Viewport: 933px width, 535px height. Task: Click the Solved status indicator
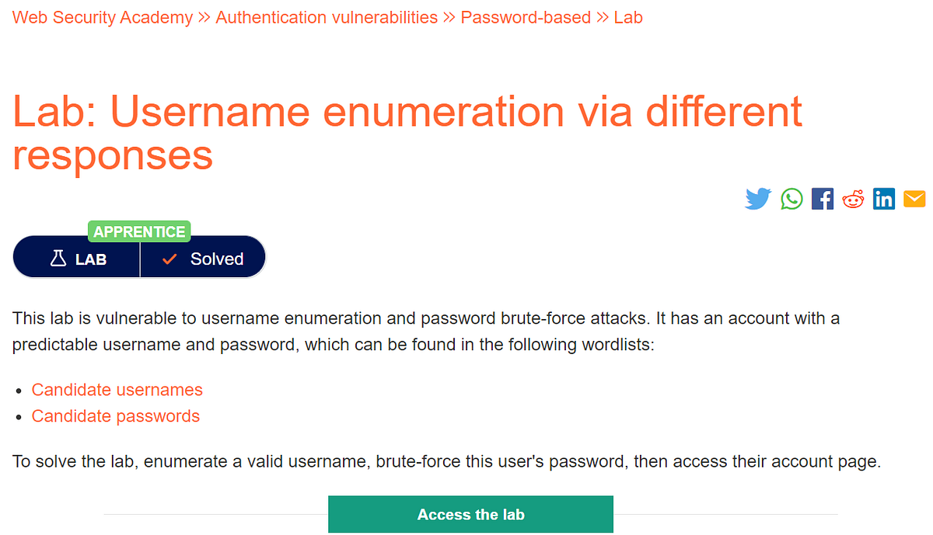[x=202, y=259]
